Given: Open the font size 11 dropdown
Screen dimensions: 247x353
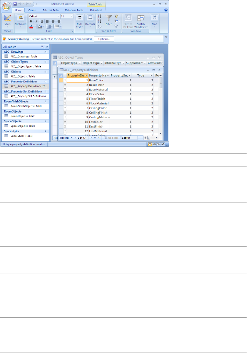Looking at the screenshot, I should (x=72, y=16).
